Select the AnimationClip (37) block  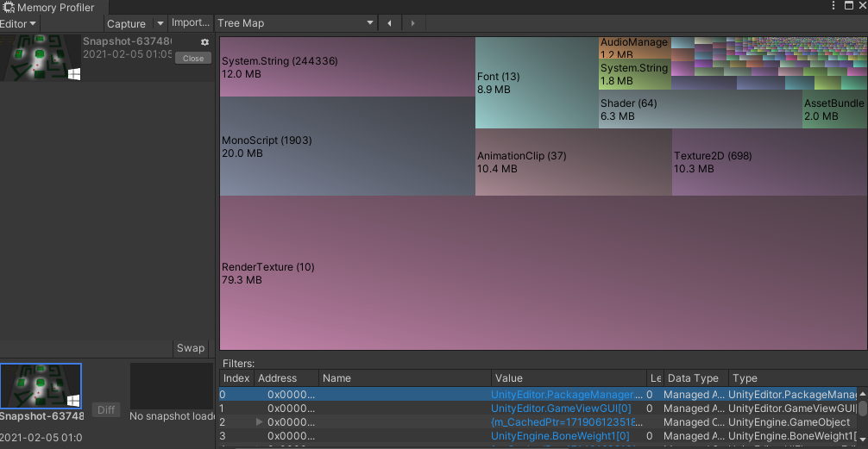click(x=574, y=162)
